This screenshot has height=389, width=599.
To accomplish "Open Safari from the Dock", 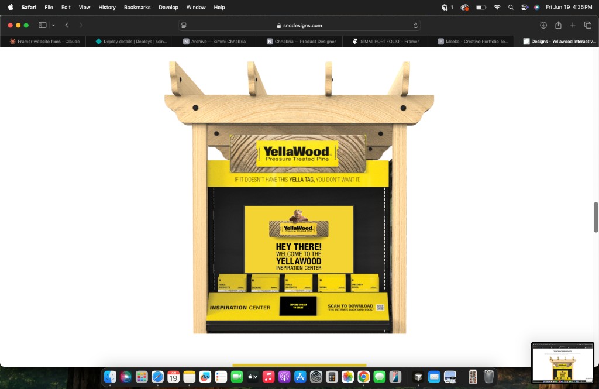I will pos(157,377).
